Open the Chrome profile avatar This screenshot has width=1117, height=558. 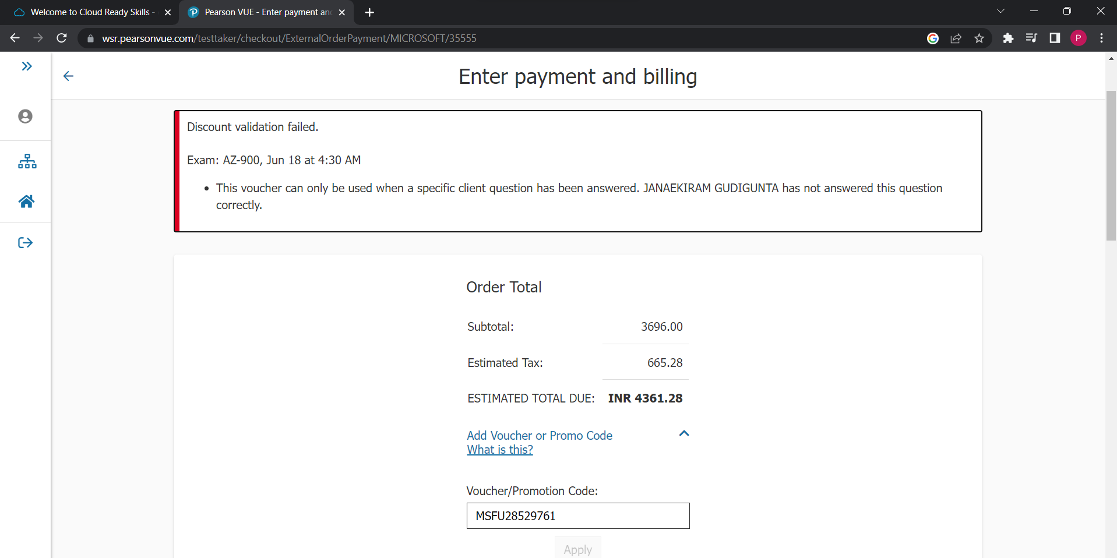tap(1079, 38)
